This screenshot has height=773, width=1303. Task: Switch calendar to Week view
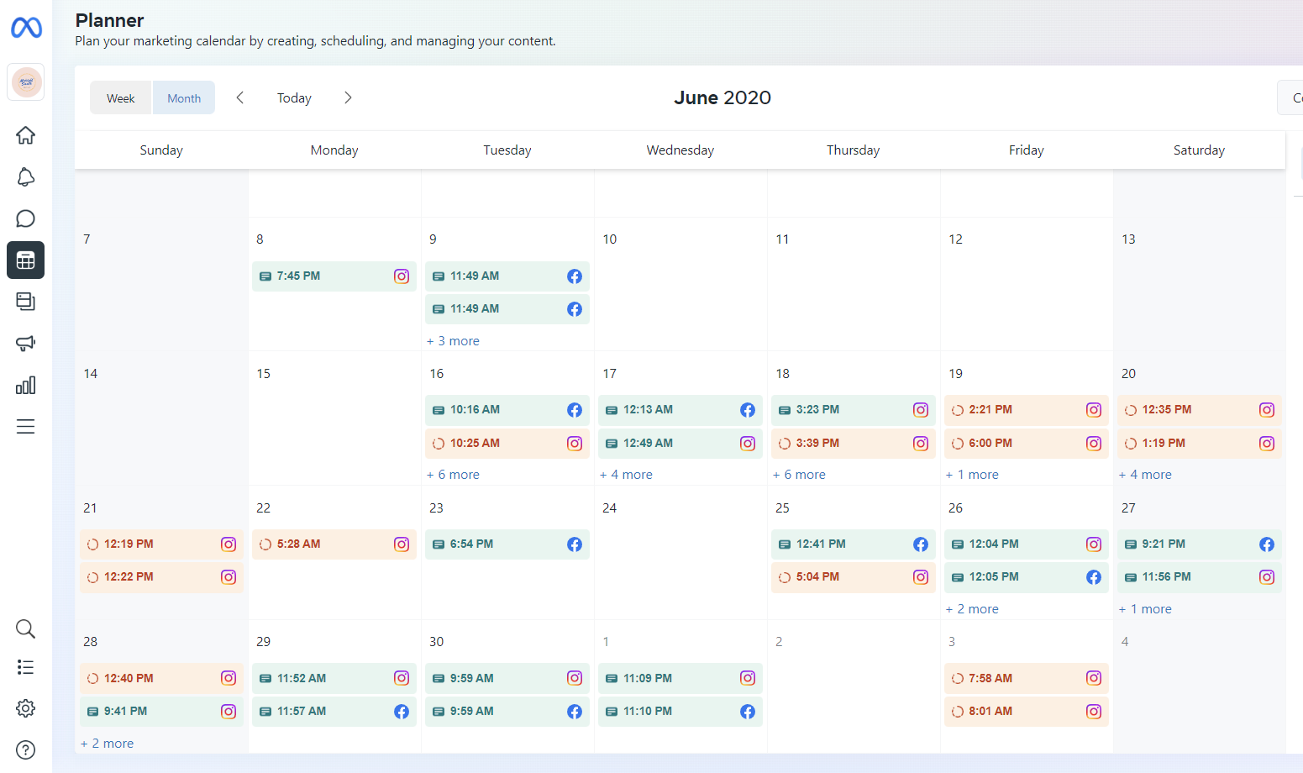pos(121,98)
